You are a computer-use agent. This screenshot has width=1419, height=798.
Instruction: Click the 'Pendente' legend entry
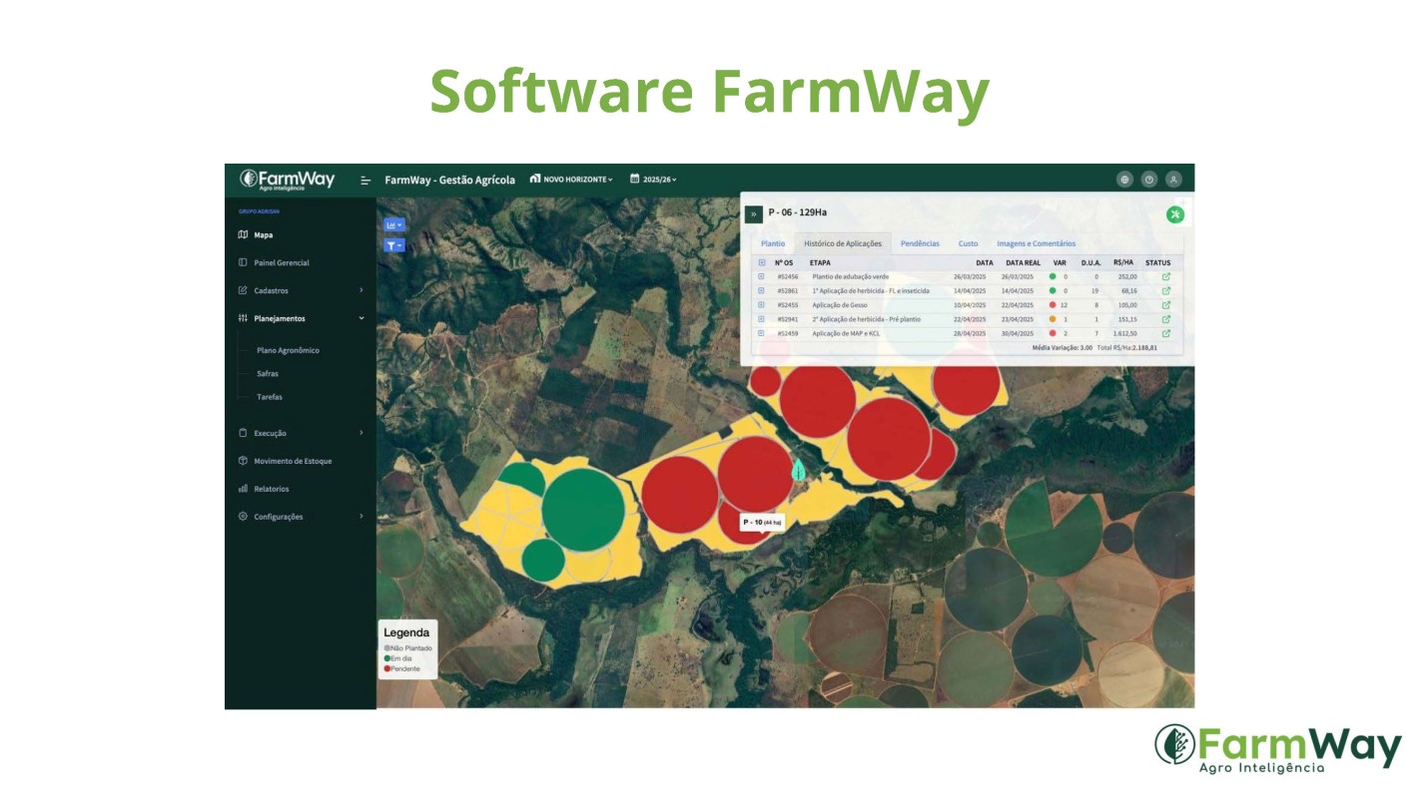tap(402, 668)
